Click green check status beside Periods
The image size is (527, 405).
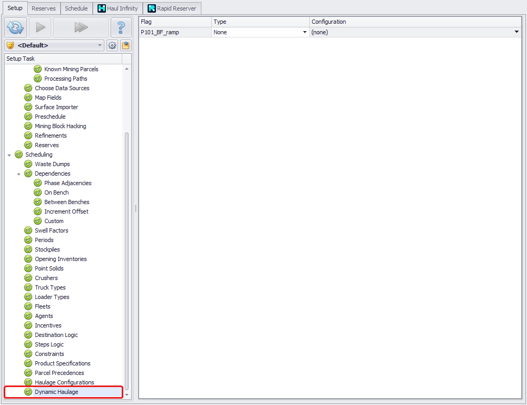click(x=28, y=240)
